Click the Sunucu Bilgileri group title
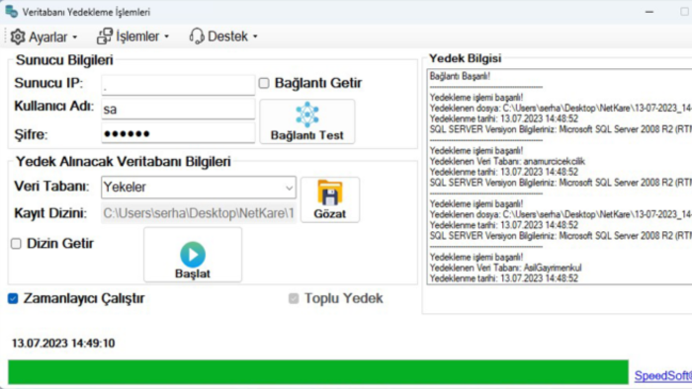This screenshot has height=389, width=692. pyautogui.click(x=64, y=60)
